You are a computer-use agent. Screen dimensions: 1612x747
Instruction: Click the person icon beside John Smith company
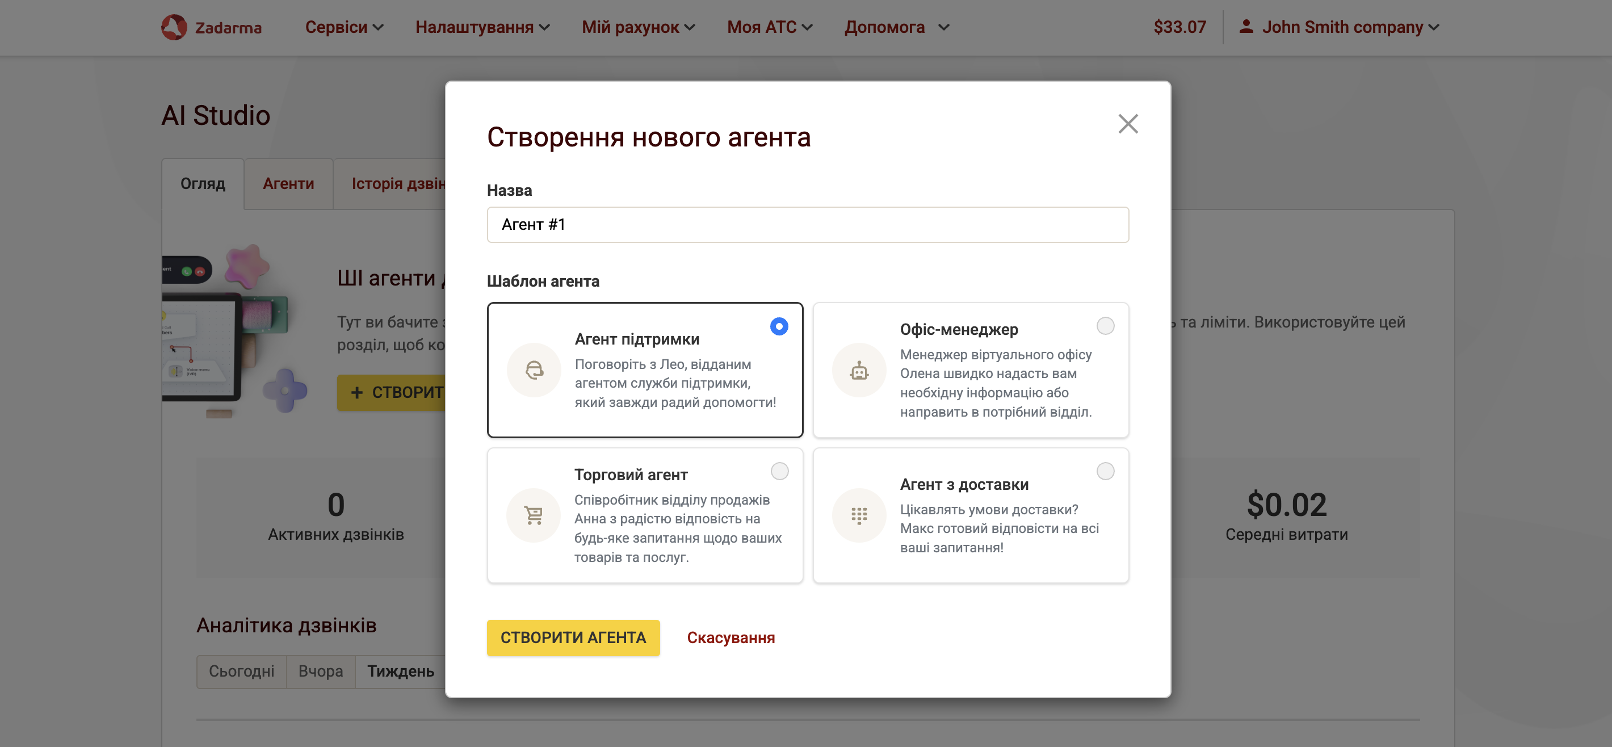1246,27
